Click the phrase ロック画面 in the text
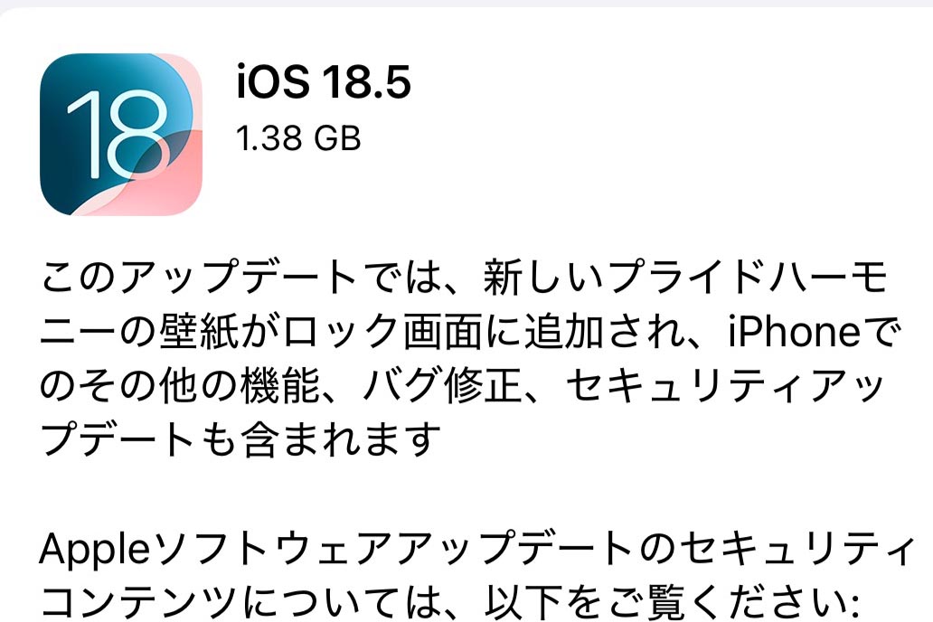Viewport: 933px width, 622px height. pyautogui.click(x=382, y=332)
